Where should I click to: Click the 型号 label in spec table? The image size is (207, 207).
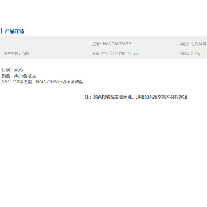pos(95,44)
